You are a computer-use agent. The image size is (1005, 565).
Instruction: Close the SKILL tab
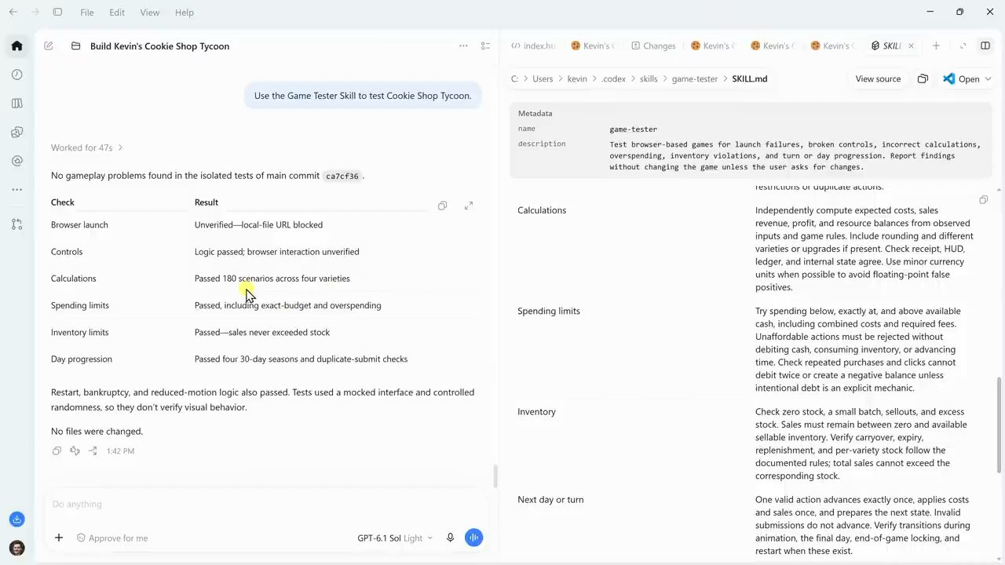(x=911, y=46)
